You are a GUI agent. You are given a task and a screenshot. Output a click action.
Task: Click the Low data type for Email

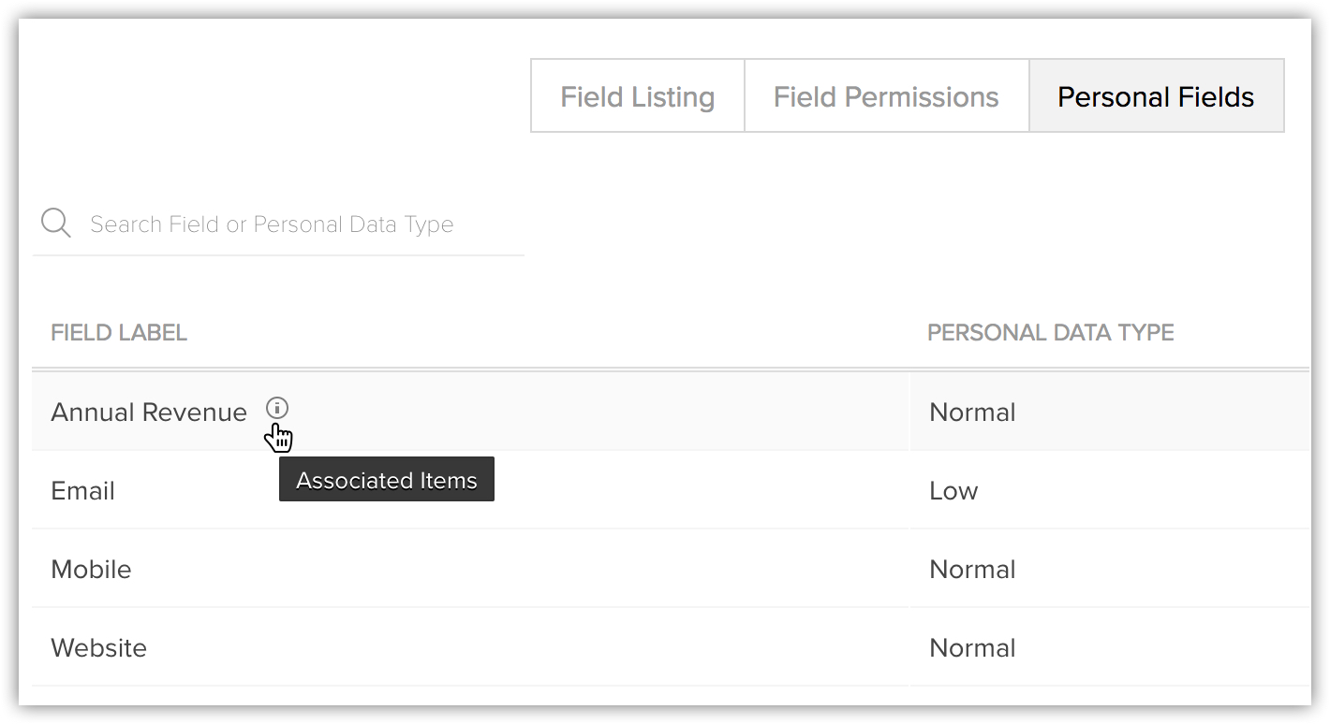(x=953, y=491)
